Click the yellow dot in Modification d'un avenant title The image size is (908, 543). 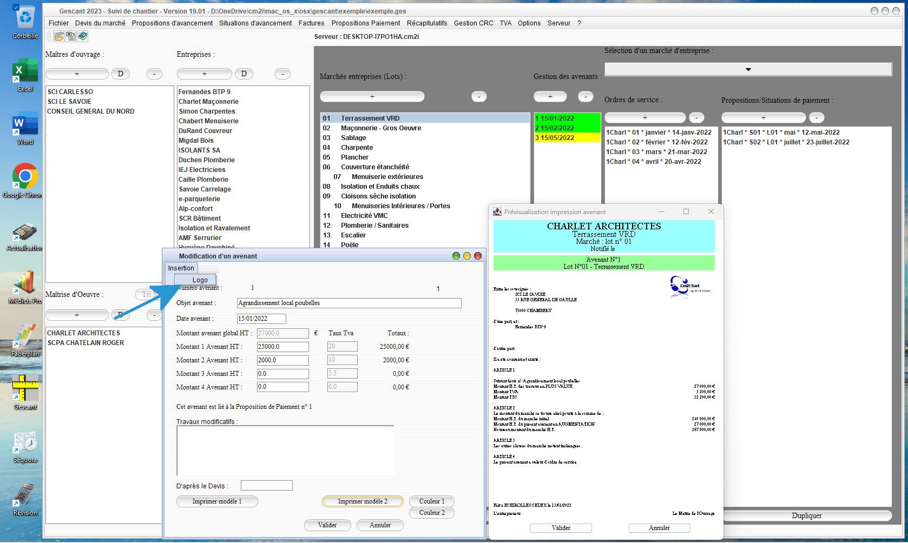[x=467, y=256]
